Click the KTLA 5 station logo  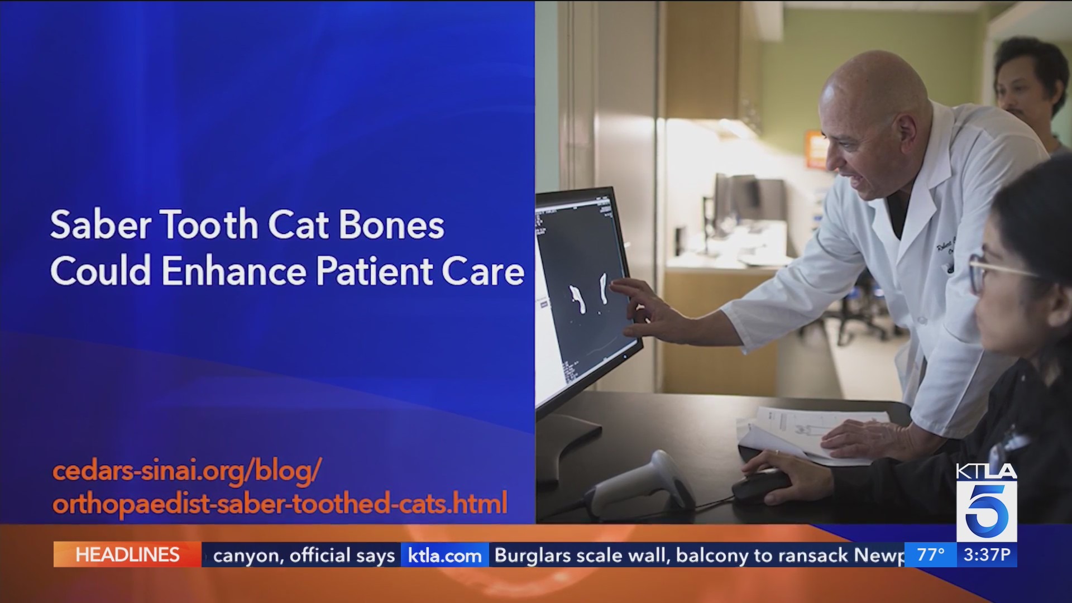[987, 502]
